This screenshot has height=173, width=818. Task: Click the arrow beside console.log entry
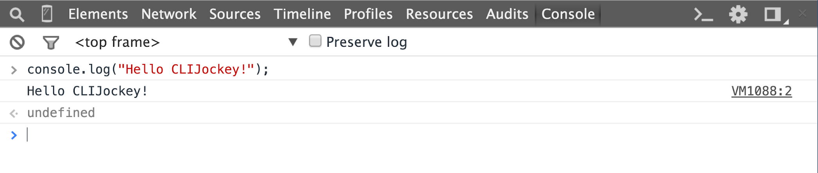coord(14,70)
